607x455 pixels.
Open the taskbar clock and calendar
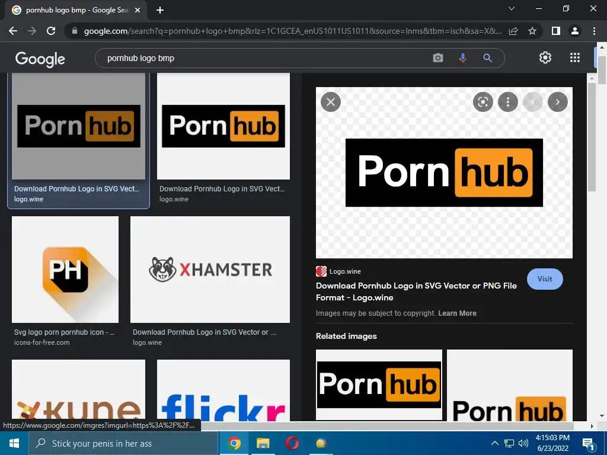coord(553,443)
